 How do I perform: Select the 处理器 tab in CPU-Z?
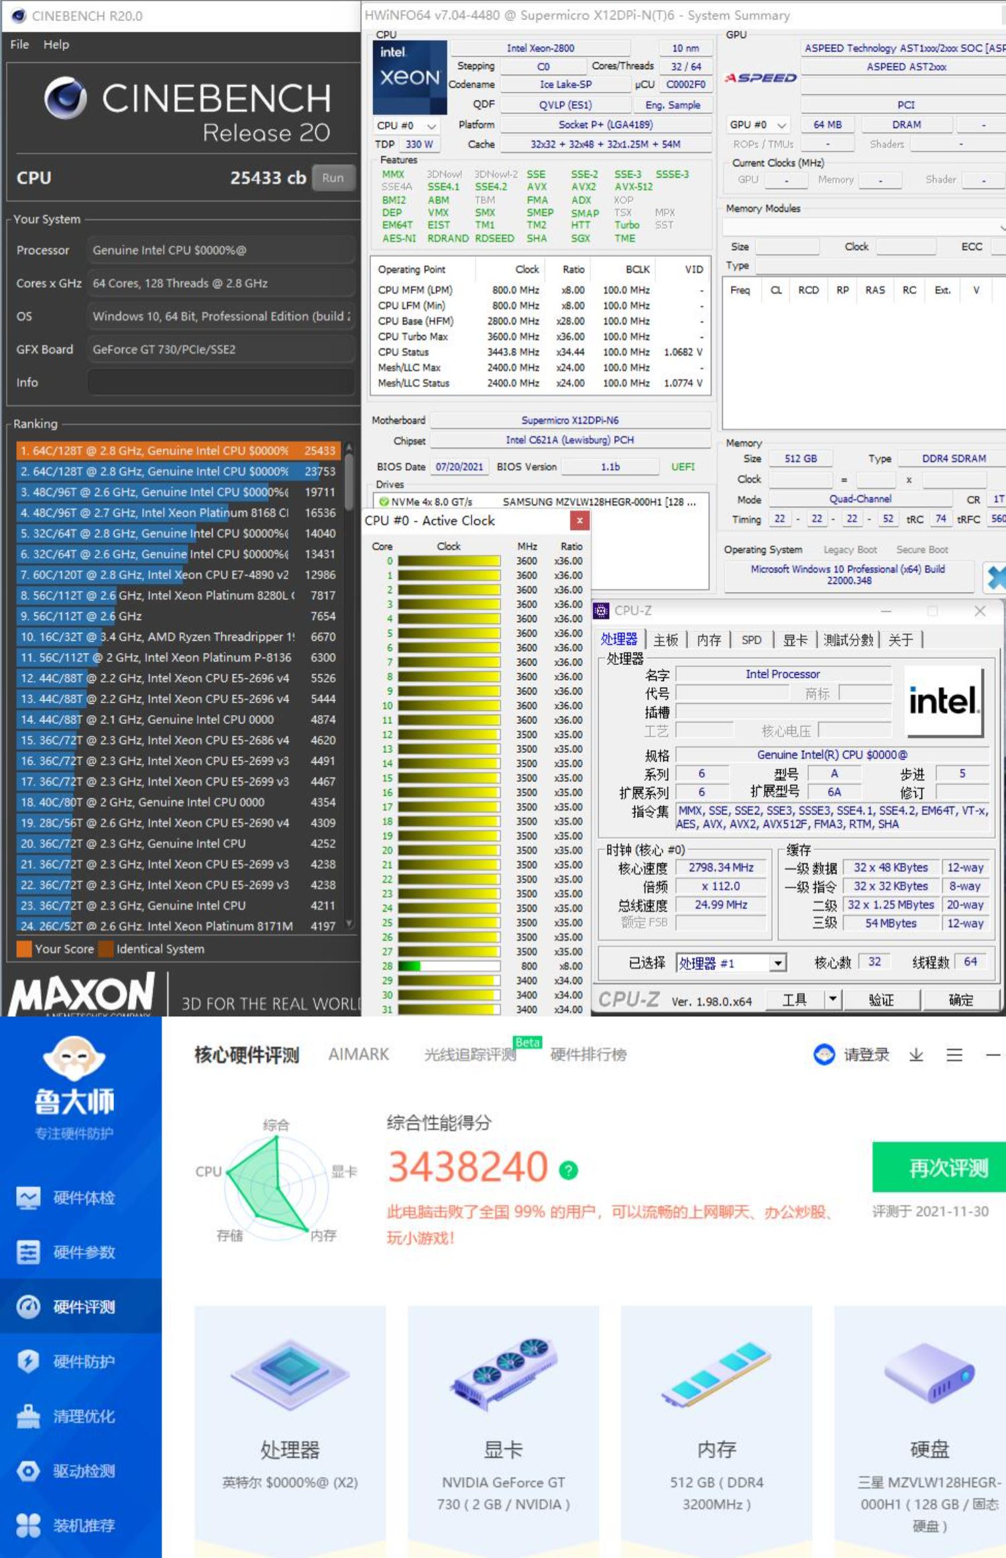(x=619, y=639)
